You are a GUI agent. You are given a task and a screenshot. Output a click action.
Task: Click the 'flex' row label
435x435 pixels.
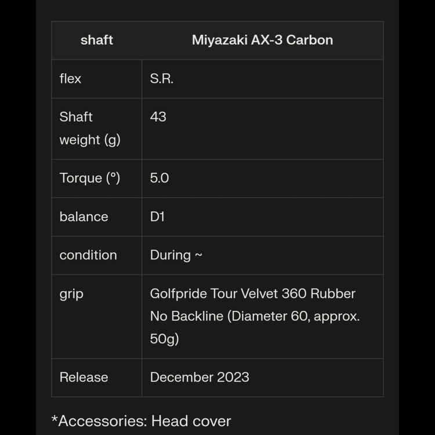point(70,78)
